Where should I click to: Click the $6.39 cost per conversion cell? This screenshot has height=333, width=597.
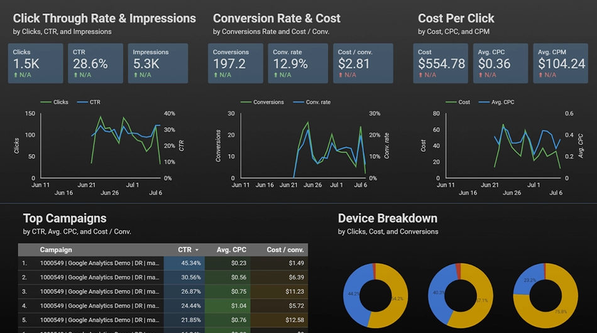tap(279, 278)
